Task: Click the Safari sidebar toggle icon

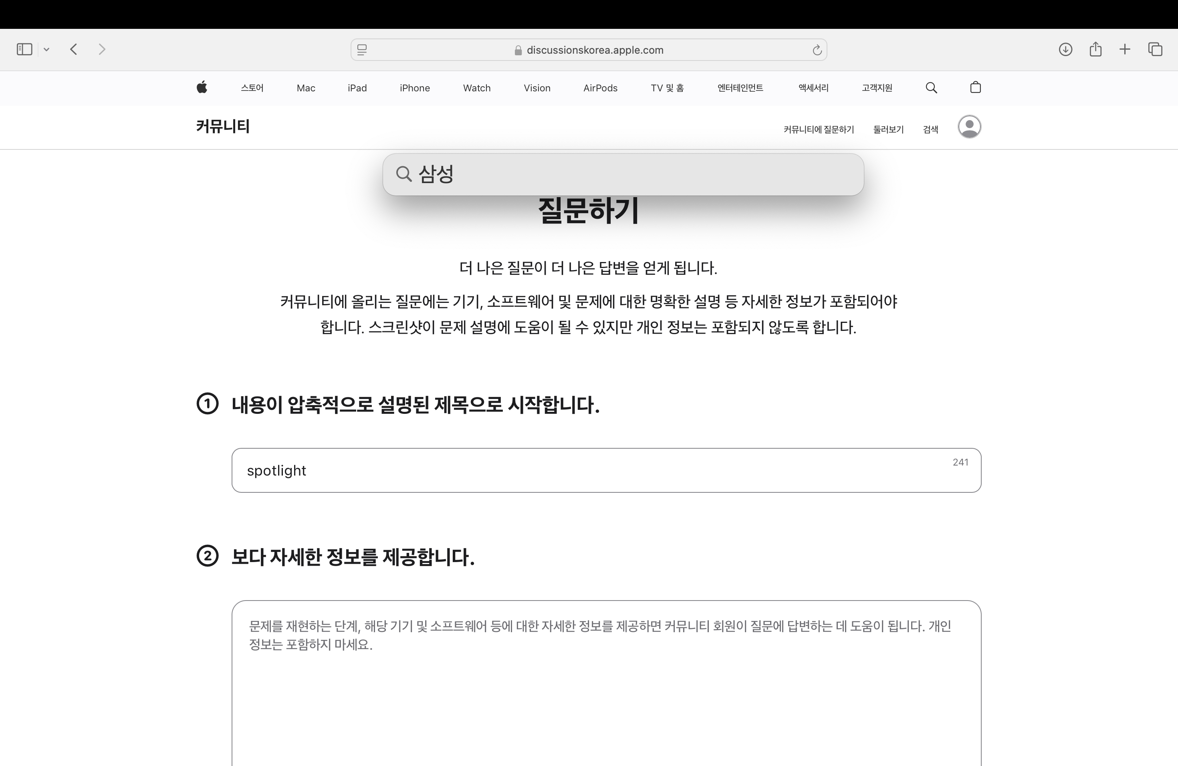Action: pyautogui.click(x=24, y=50)
